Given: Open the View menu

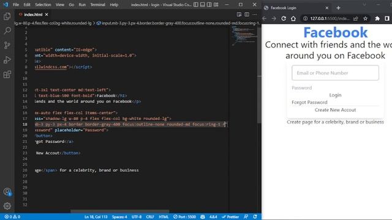Looking at the screenshot, I should [60, 4].
